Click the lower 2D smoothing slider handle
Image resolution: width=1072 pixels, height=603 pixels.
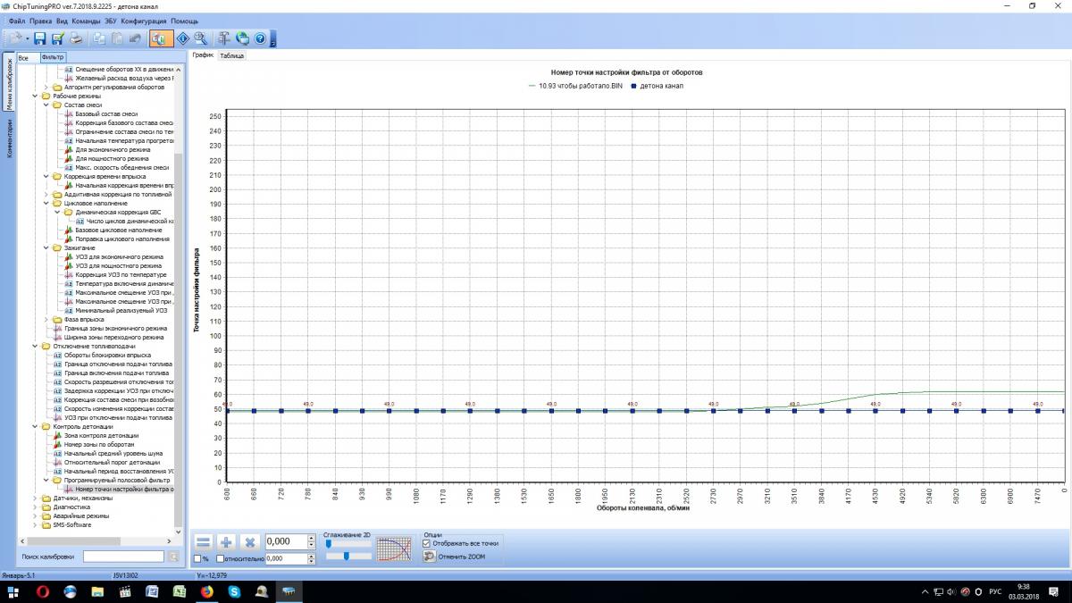(x=345, y=556)
